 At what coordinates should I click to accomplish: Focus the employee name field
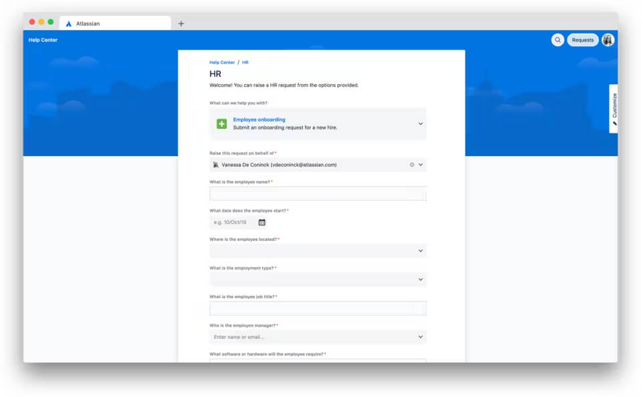[x=318, y=193]
